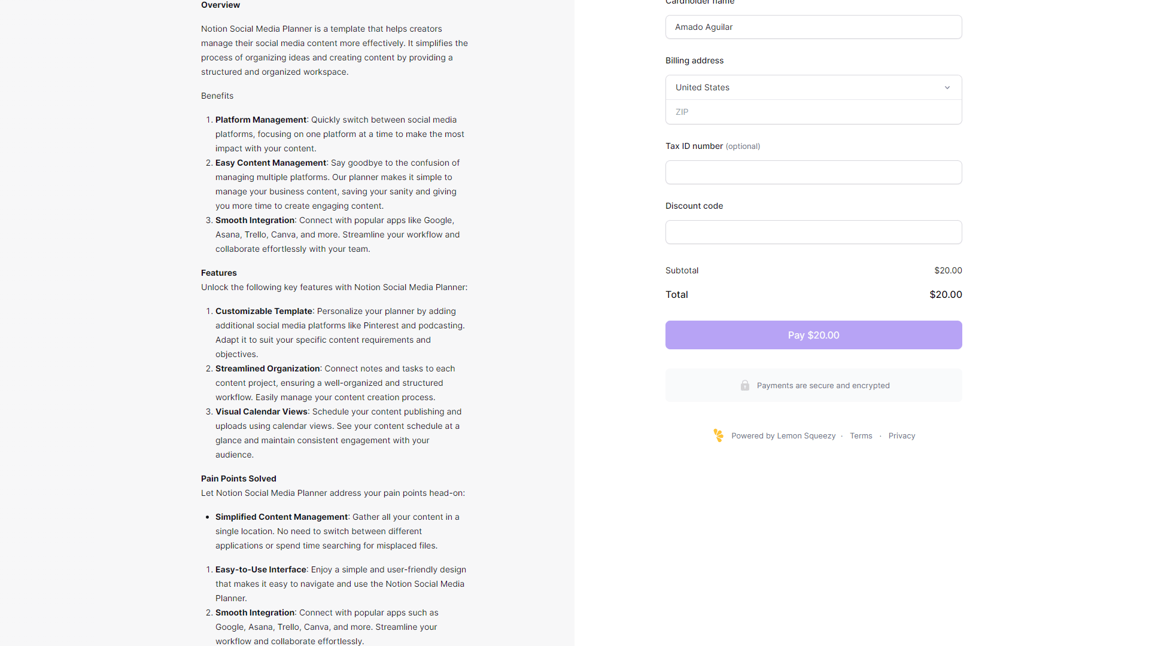Click the 'Tax ID number' label

coord(694,146)
